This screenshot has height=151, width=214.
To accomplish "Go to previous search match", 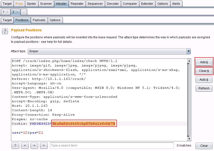I will click(x=25, y=146).
